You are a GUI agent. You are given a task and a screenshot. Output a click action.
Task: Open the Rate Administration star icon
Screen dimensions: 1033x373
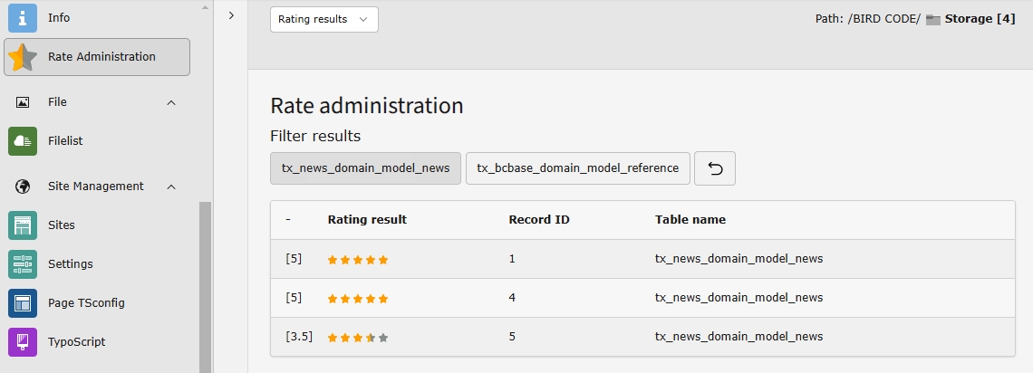coord(23,57)
